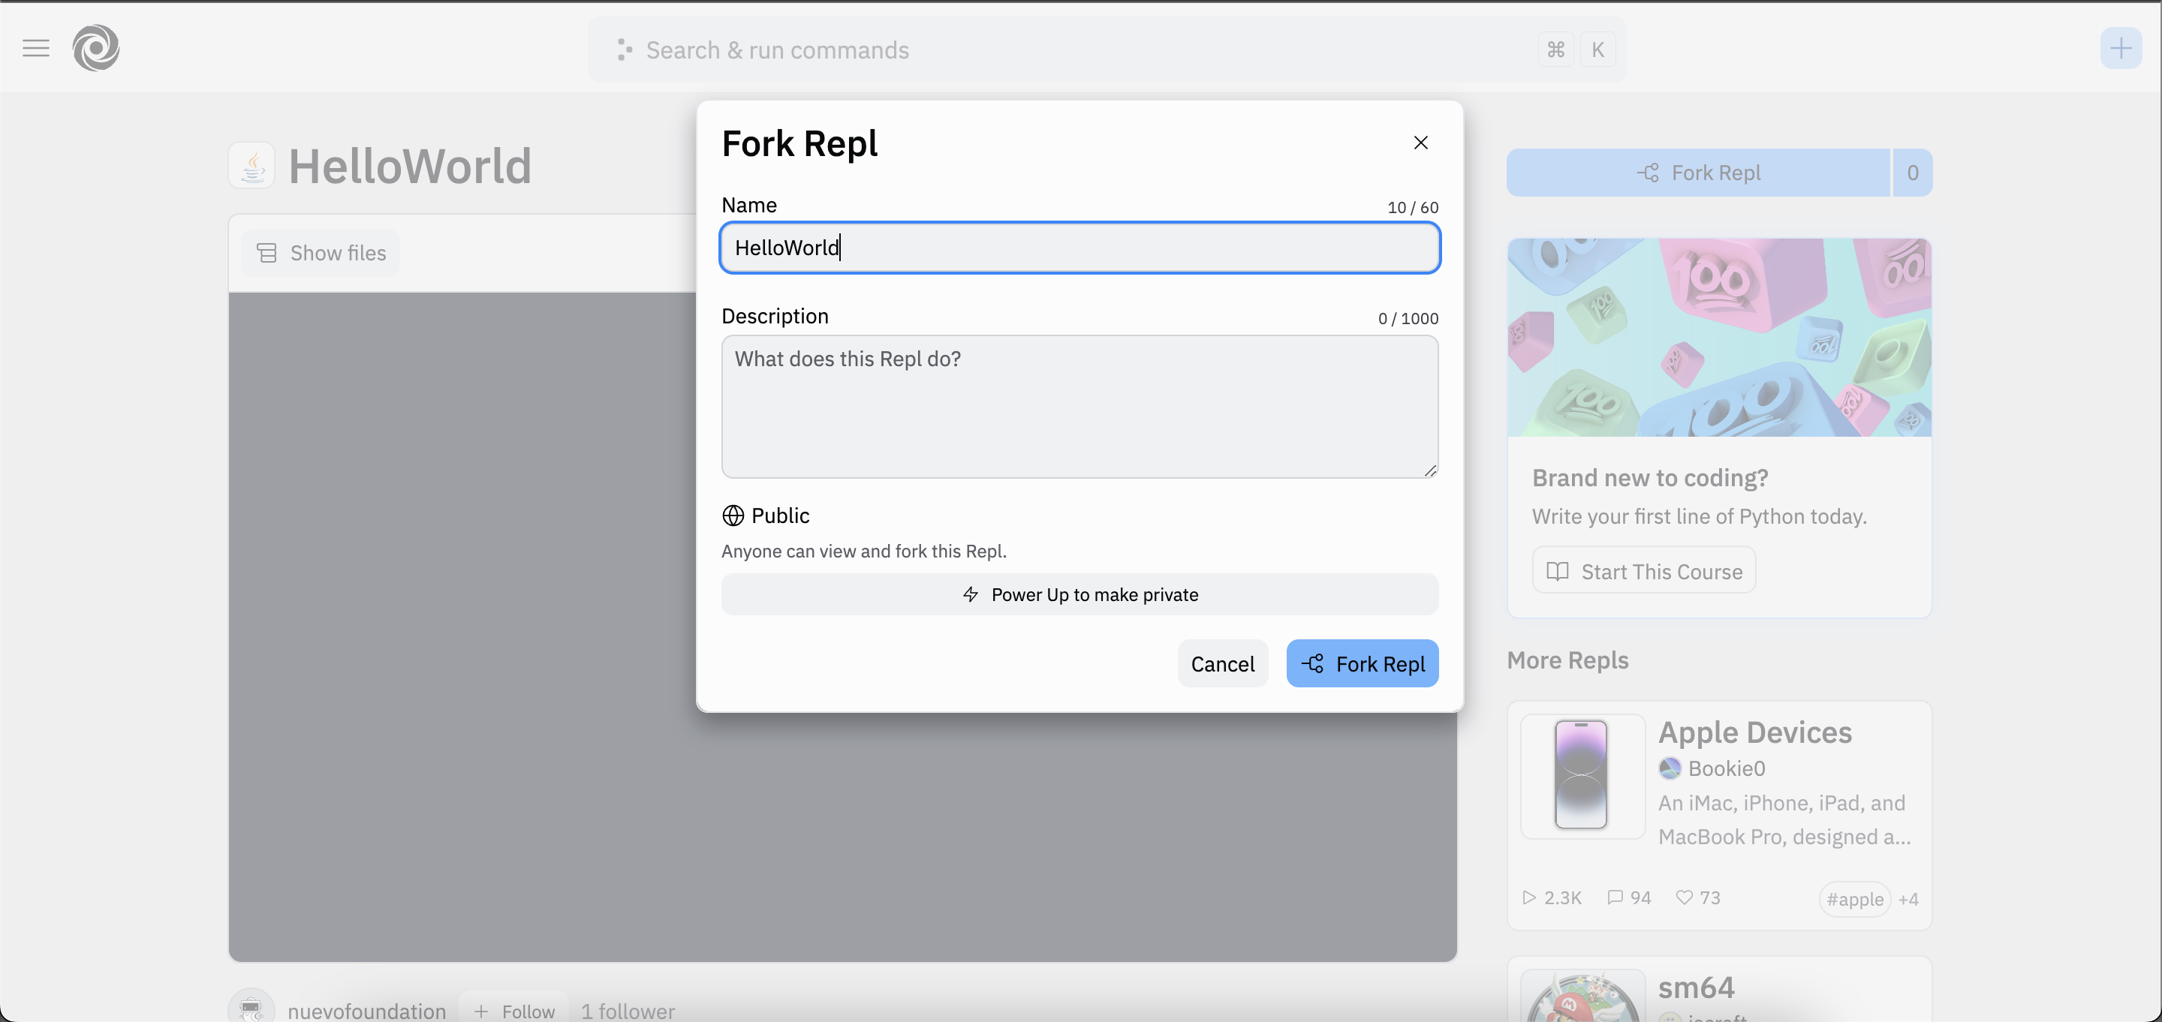Cancel the Fork Repl dialog
This screenshot has width=2162, height=1022.
pos(1222,663)
